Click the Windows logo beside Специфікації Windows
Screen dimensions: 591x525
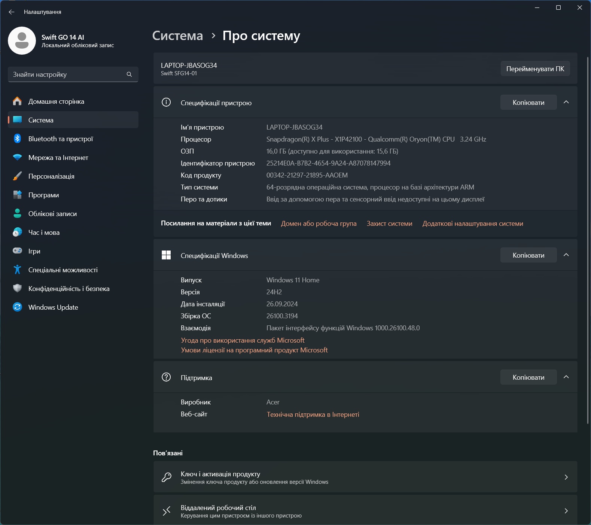[x=166, y=255]
